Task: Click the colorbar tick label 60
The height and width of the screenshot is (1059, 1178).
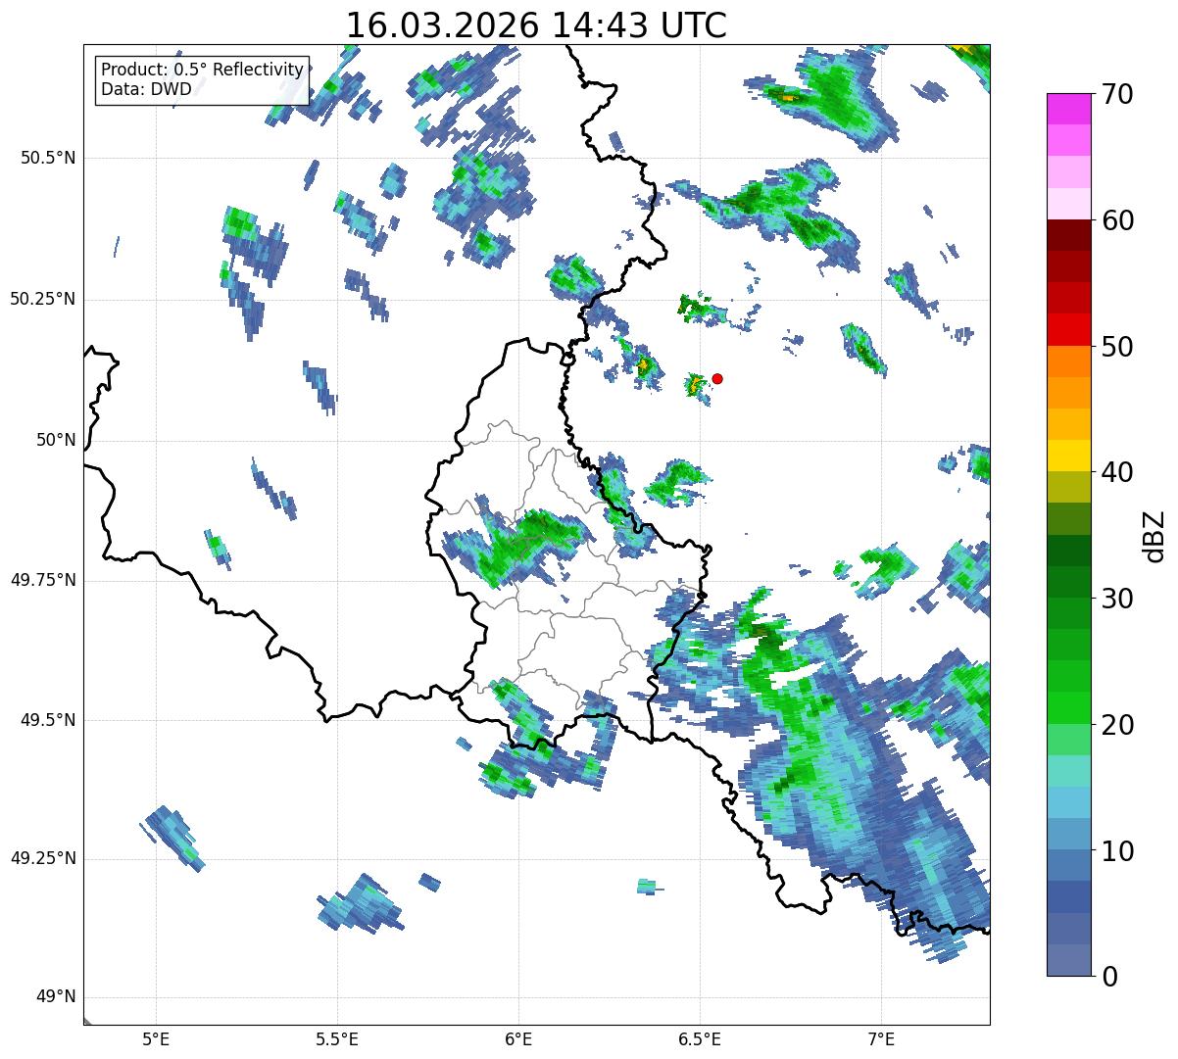Action: coord(1117,220)
